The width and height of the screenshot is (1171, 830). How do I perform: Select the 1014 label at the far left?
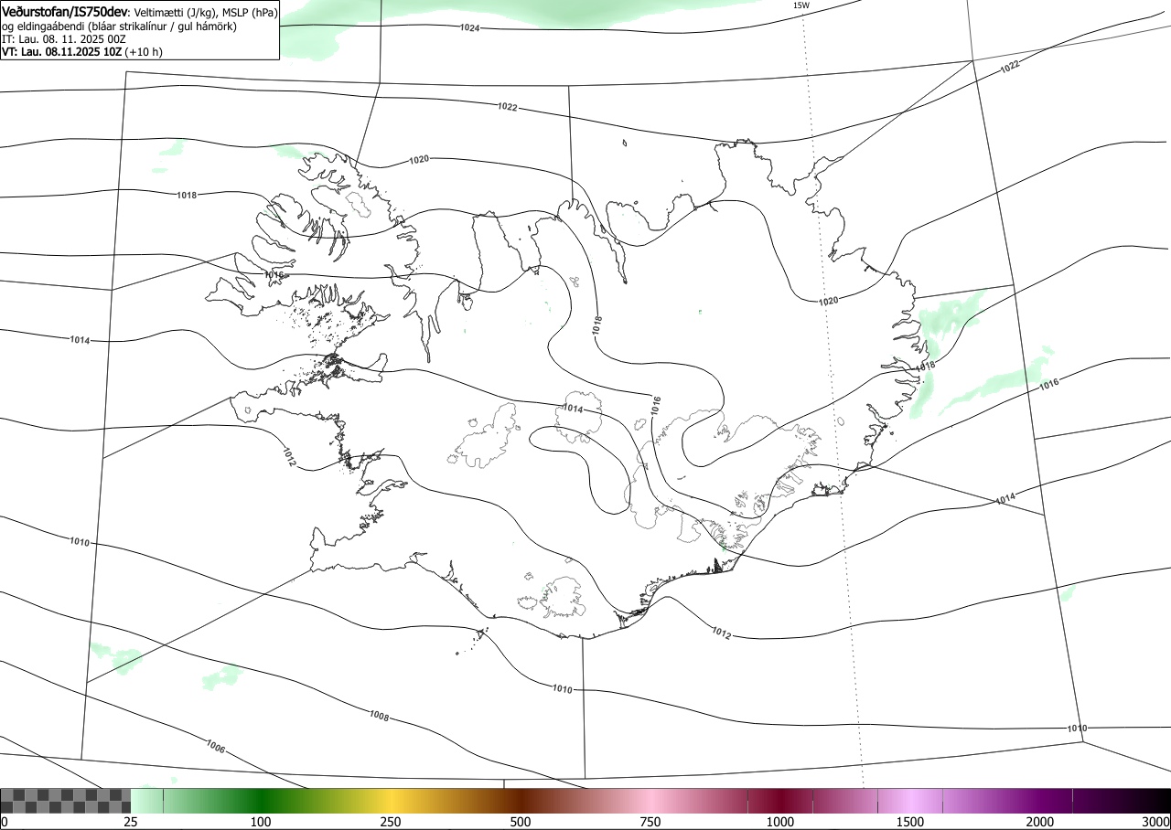click(80, 340)
